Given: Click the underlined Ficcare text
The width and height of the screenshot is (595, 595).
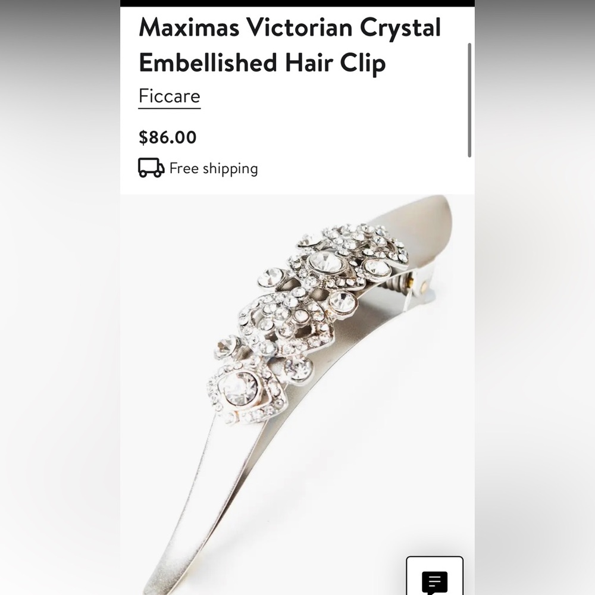Looking at the screenshot, I should [x=169, y=96].
